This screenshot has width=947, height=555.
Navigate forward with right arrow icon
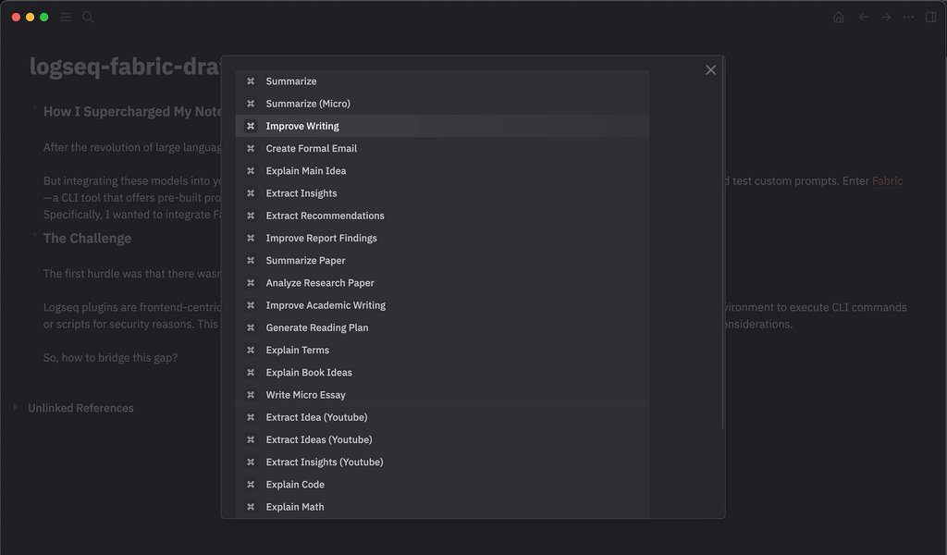(886, 17)
